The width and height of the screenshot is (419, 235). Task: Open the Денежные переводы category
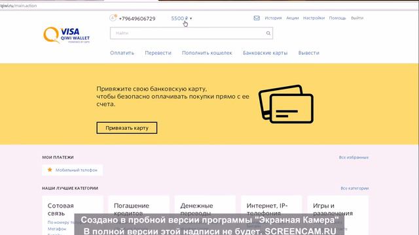(x=196, y=210)
